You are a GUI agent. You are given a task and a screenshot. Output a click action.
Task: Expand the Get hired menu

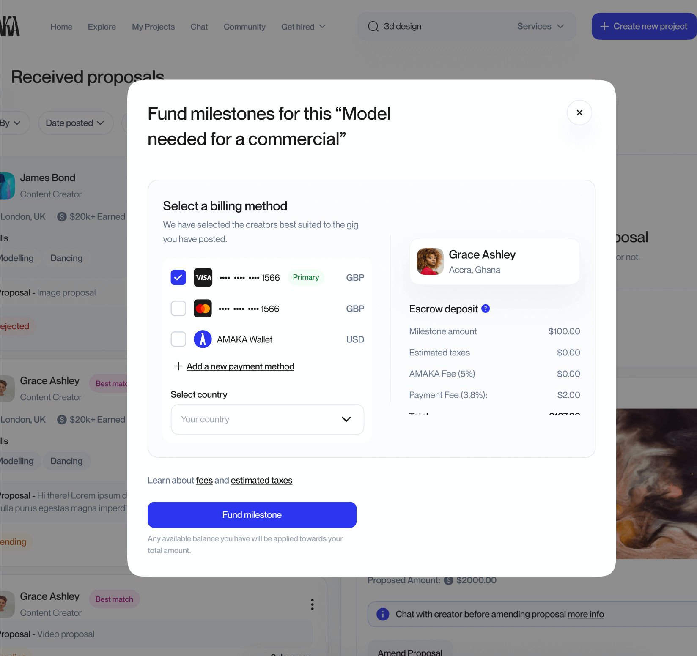tap(303, 27)
